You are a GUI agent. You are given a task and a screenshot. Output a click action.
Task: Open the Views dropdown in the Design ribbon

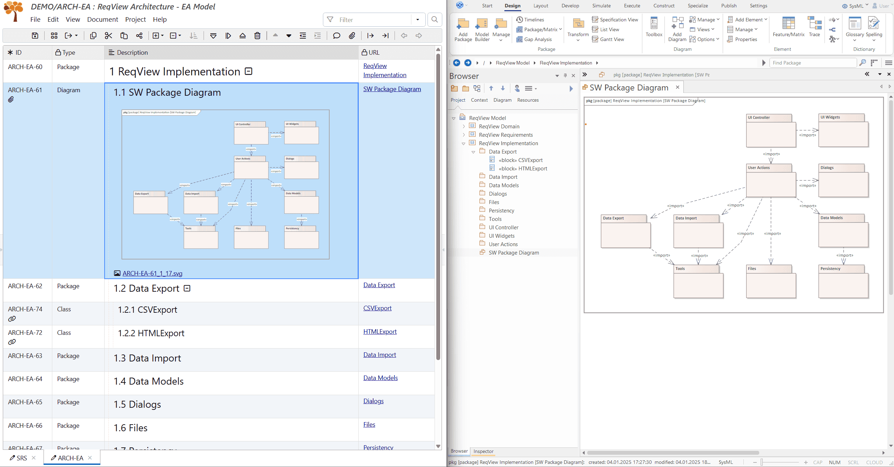tap(703, 29)
